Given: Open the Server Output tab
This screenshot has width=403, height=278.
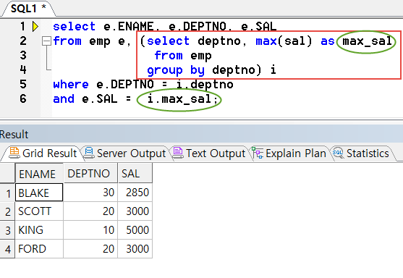Looking at the screenshot, I should point(126,153).
